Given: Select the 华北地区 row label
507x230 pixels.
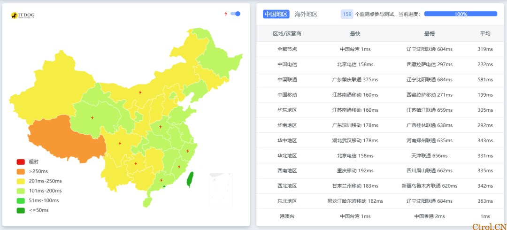Looking at the screenshot, I should (x=287, y=155).
